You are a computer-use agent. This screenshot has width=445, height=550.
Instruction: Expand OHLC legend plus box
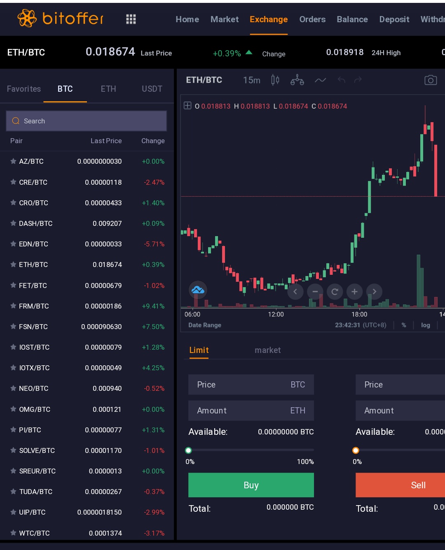click(187, 106)
